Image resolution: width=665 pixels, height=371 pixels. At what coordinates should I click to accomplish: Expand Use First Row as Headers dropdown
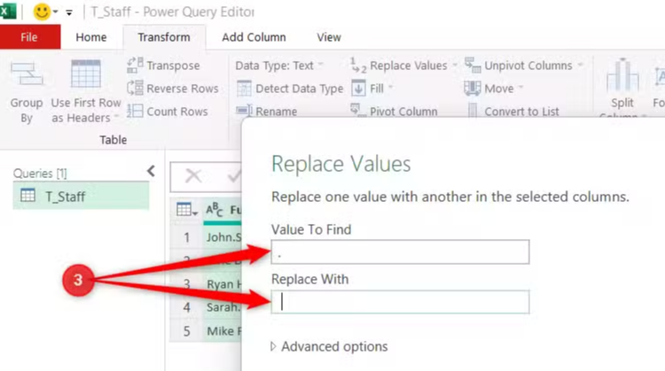pos(116,118)
